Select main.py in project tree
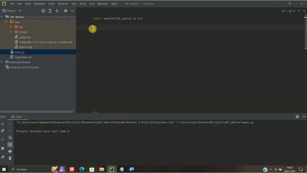307x173 pixels. pos(19,52)
